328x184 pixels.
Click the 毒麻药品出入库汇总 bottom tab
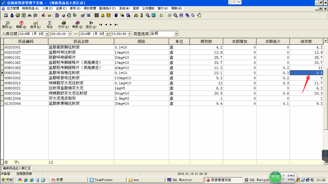click(x=17, y=168)
